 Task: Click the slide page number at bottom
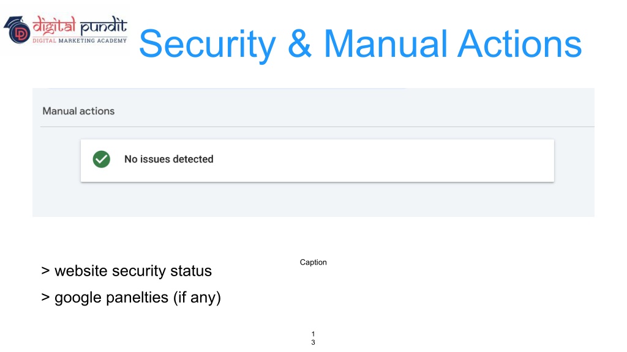click(313, 338)
